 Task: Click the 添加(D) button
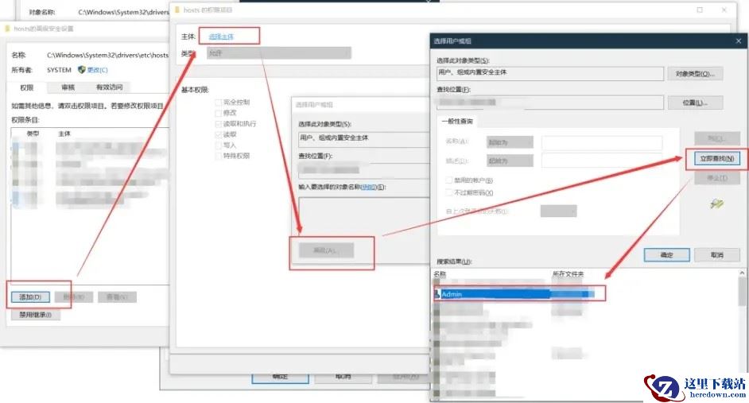pos(30,296)
